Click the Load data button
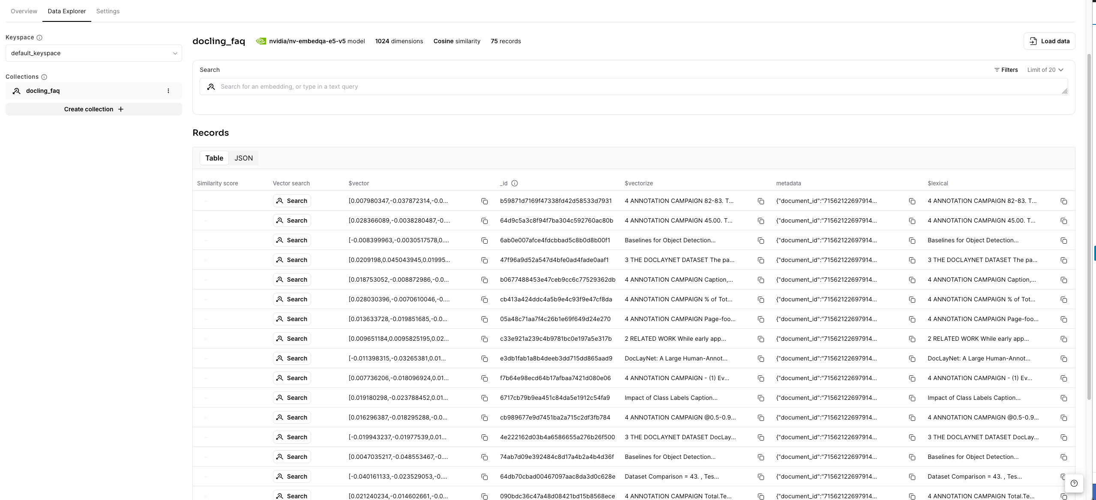This screenshot has height=500, width=1096. [x=1049, y=41]
